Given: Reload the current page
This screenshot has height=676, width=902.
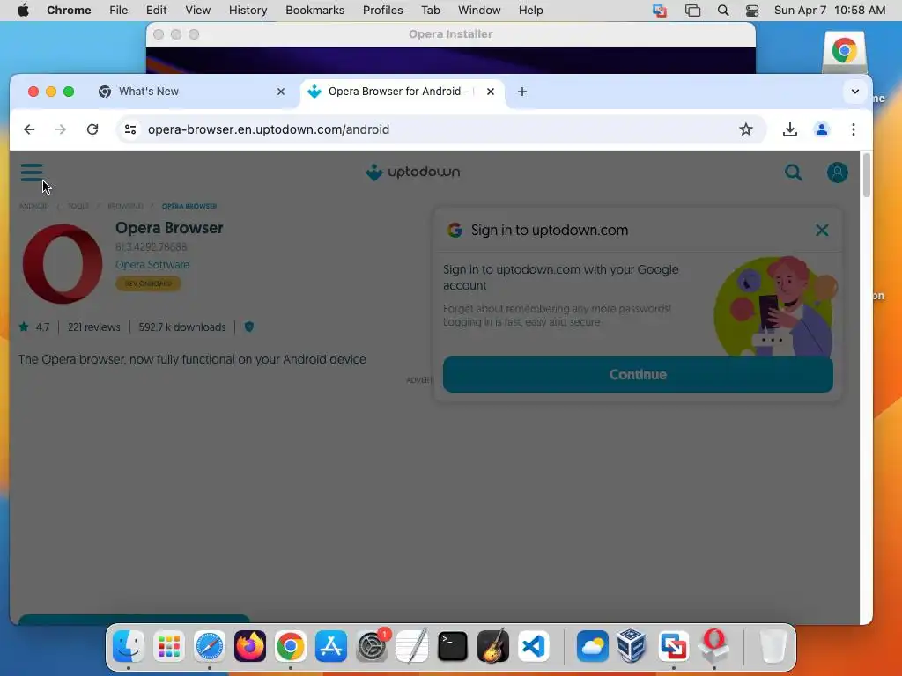Looking at the screenshot, I should tap(92, 129).
